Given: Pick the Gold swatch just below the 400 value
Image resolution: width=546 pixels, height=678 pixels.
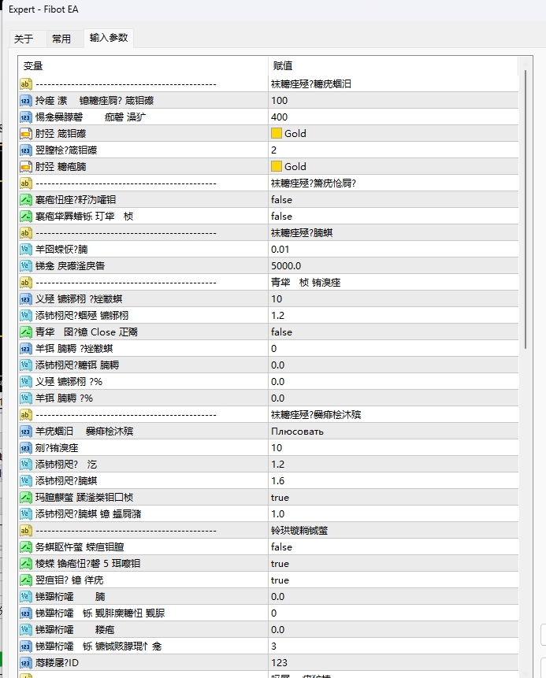Looking at the screenshot, I should coord(277,134).
